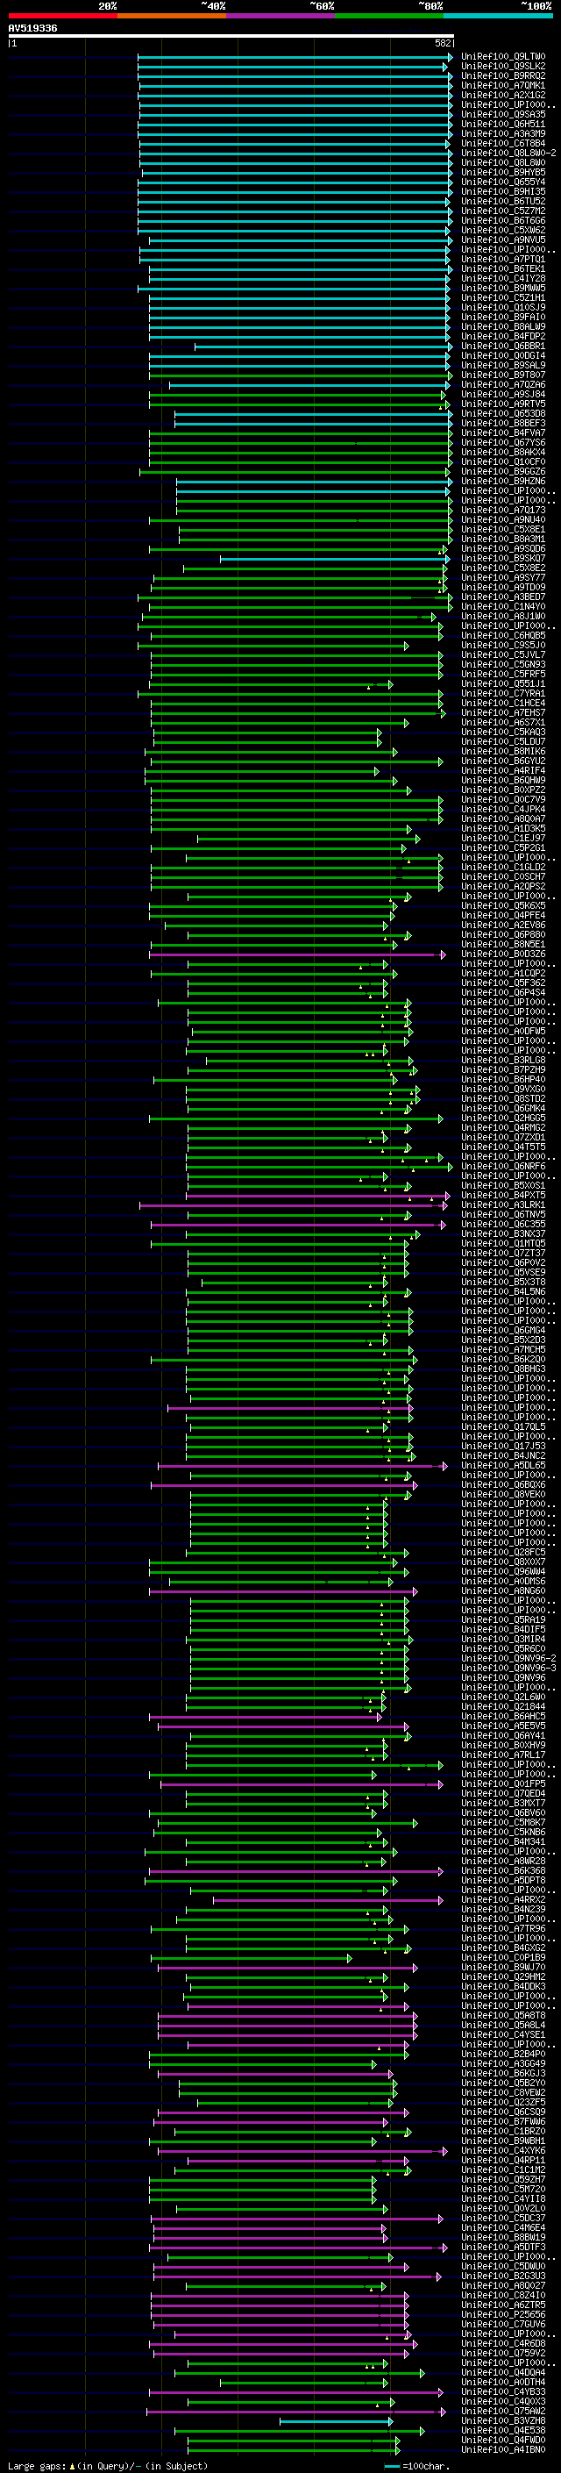Select the UniRef100_Q4E538 entry
Image resolution: width=561 pixels, height=2473 pixels.
[502, 2431]
